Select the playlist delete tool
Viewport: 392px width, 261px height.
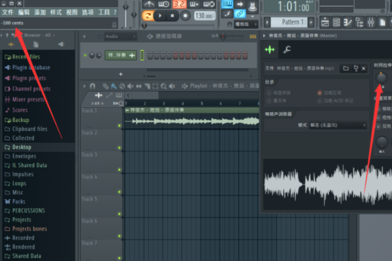point(122,86)
